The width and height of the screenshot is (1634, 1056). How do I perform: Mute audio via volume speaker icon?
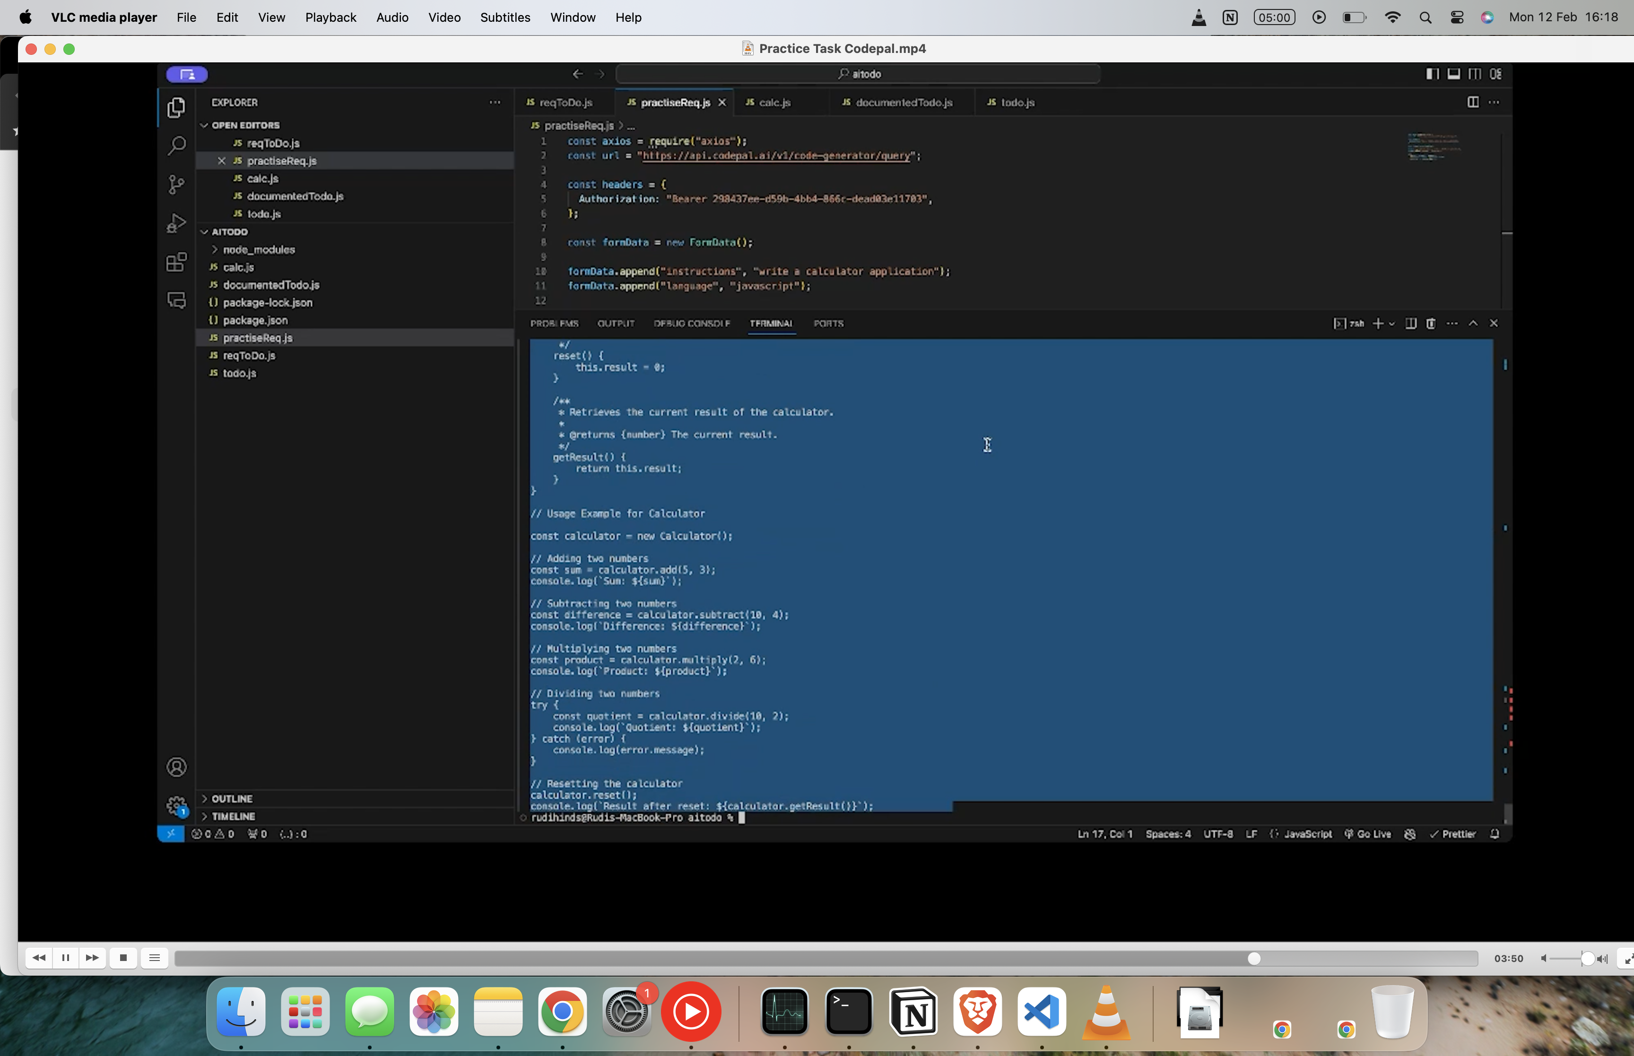(1544, 959)
